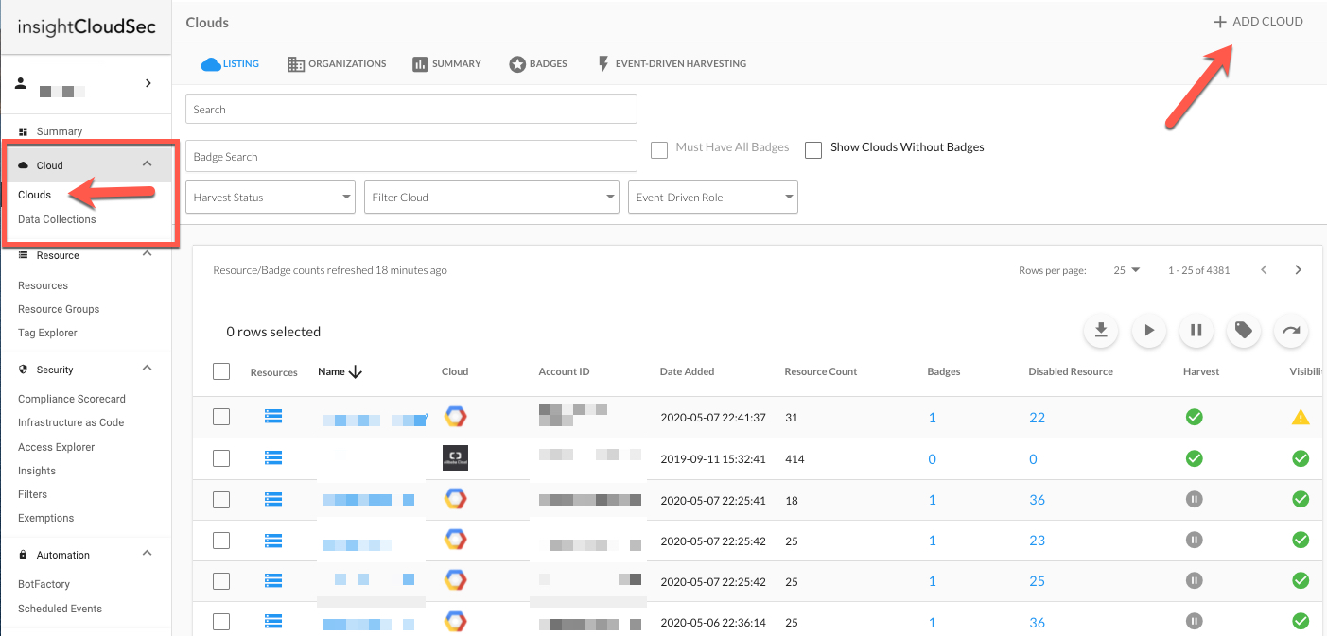Collapse the Cloud sidebar section
Screen dimensions: 1327x636
click(x=147, y=164)
